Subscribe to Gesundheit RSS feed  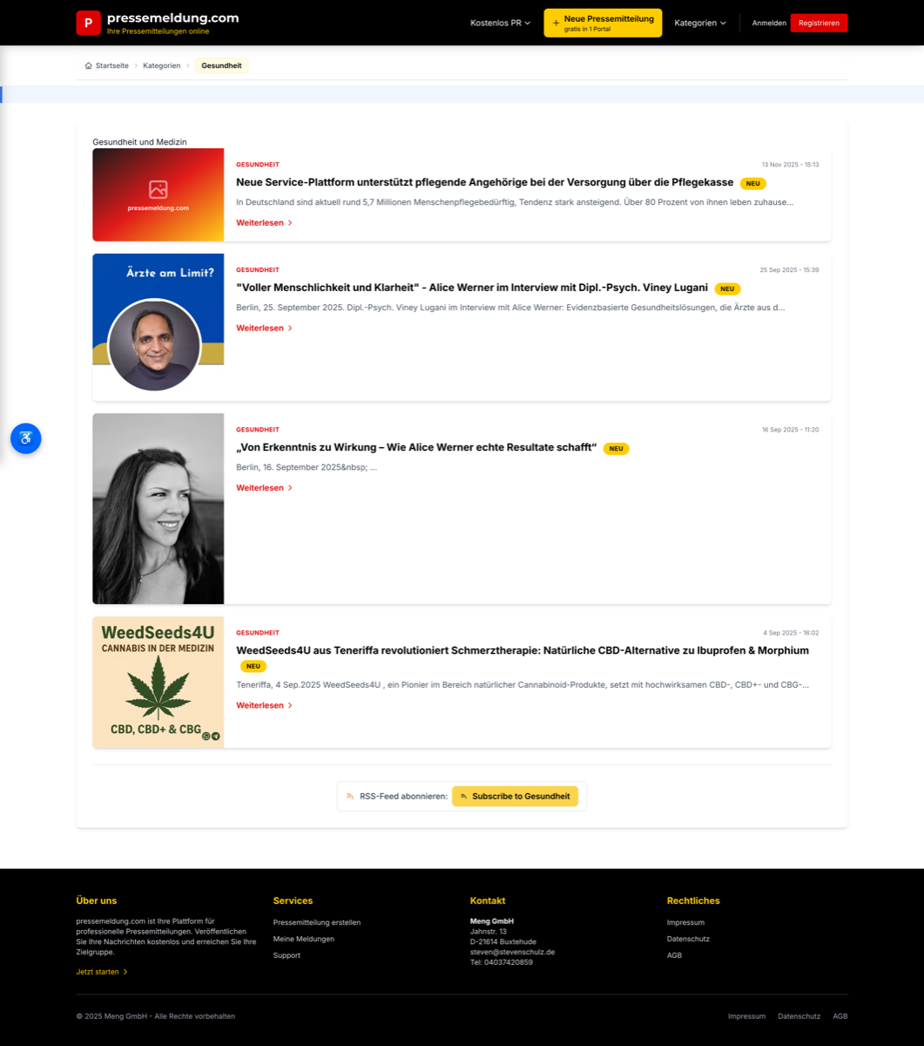tap(515, 796)
